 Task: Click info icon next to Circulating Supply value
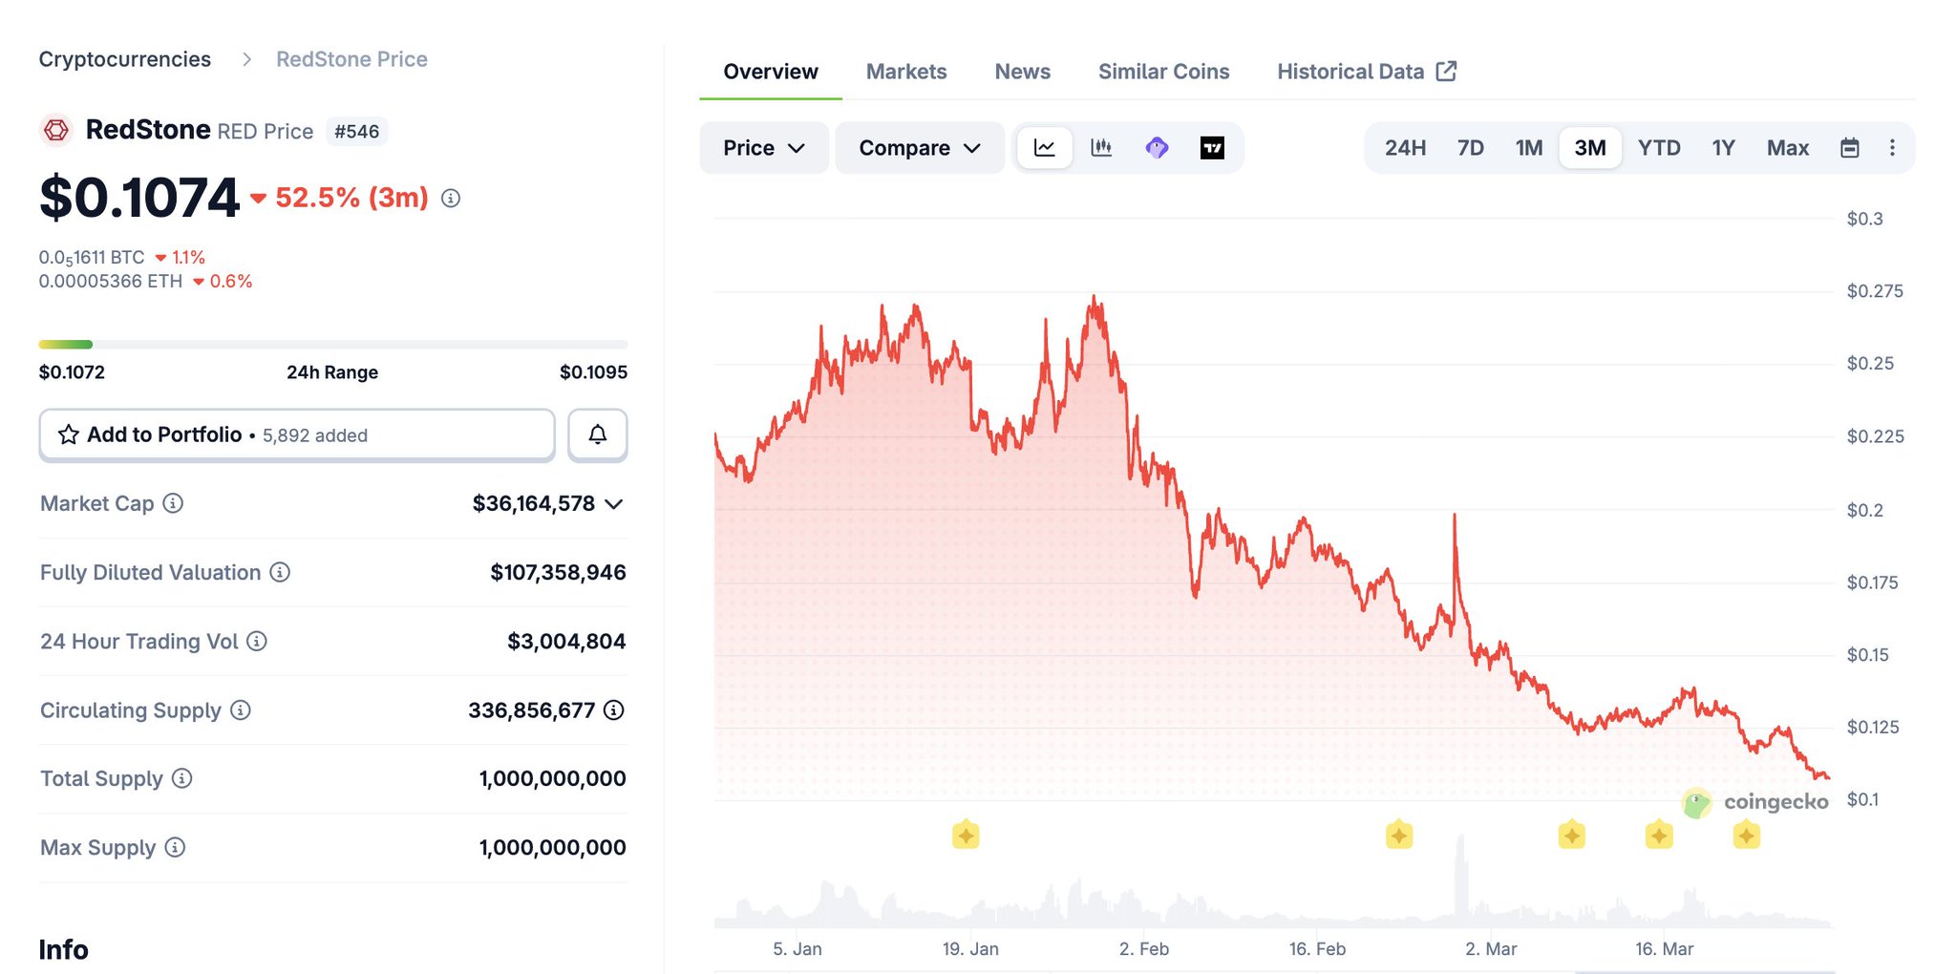point(614,709)
